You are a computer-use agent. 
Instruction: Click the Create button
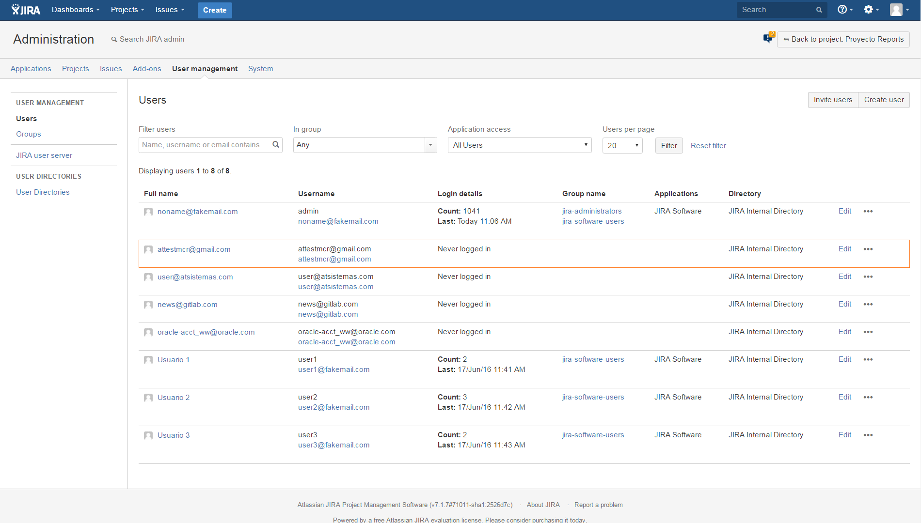coord(215,10)
